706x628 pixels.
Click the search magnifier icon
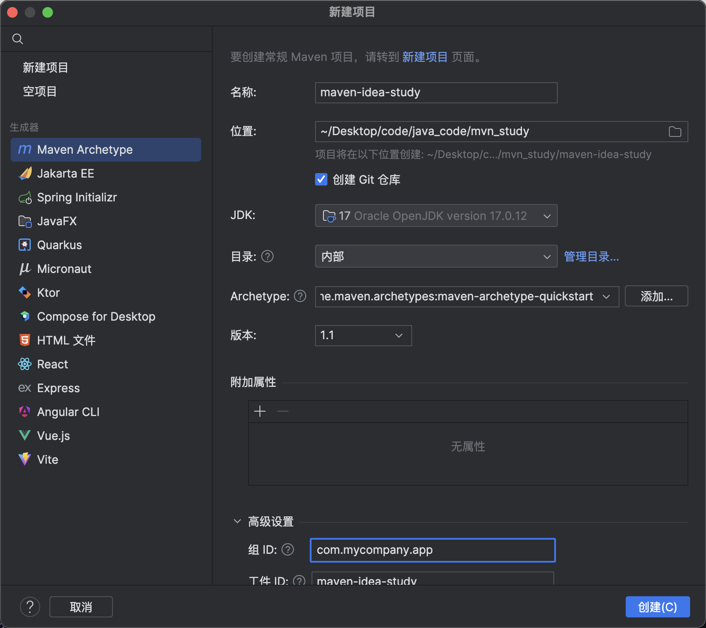(18, 39)
